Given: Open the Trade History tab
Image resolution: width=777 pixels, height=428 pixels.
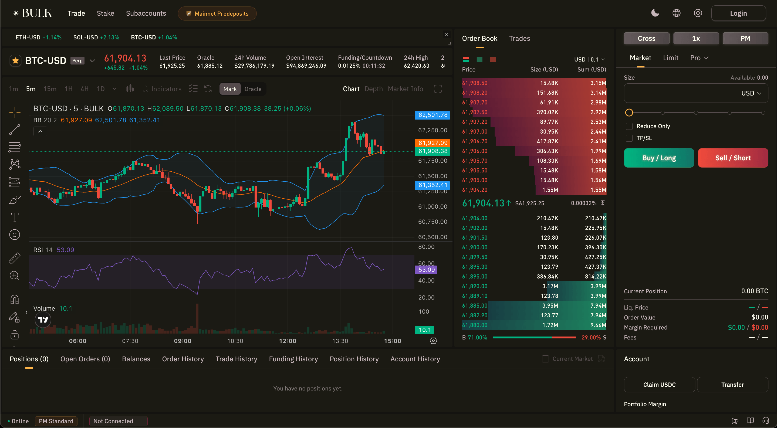Looking at the screenshot, I should click(236, 359).
